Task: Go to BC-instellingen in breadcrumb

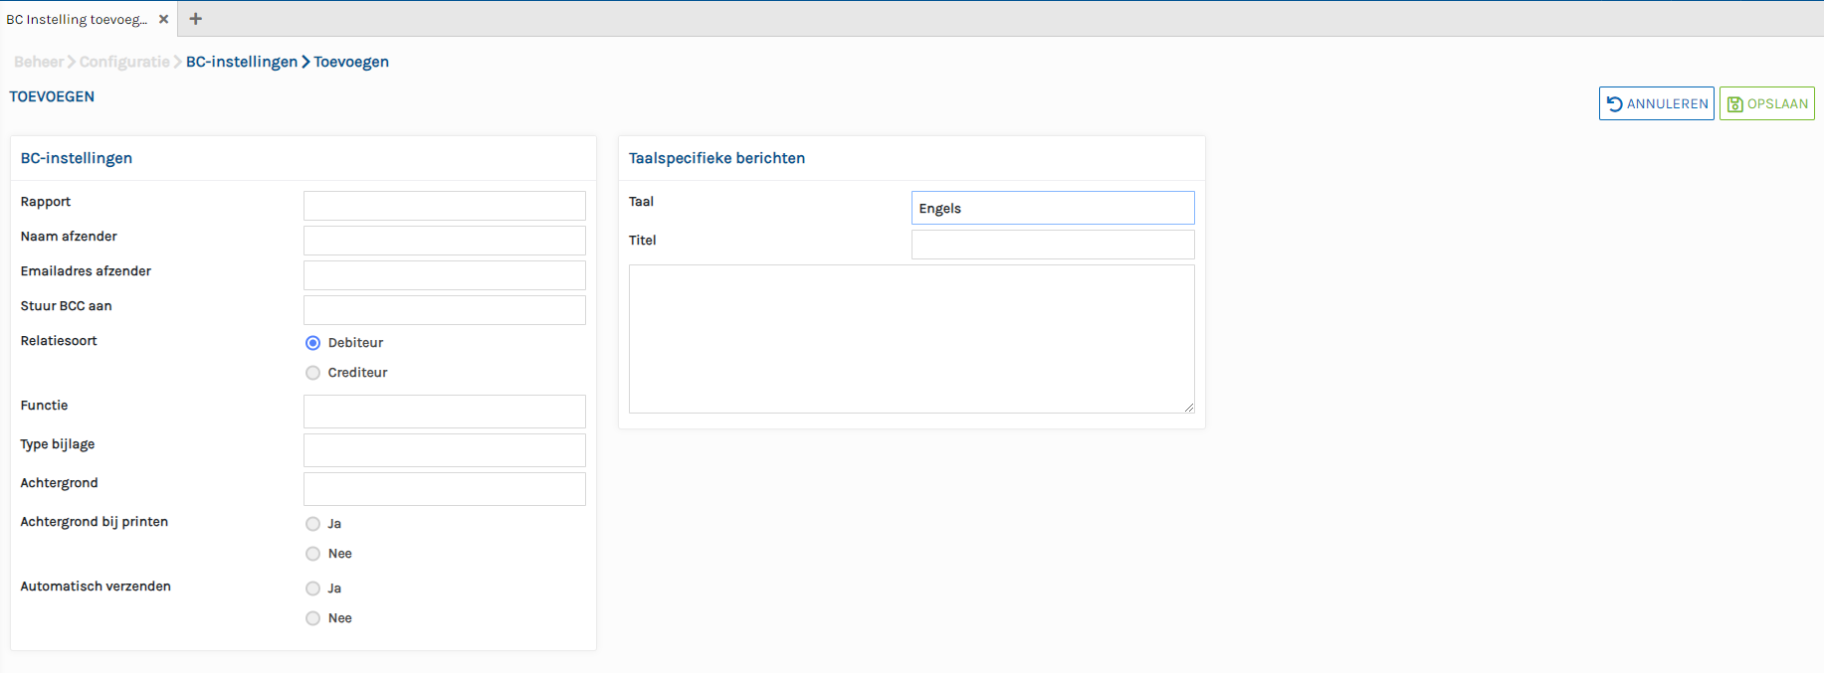Action: [x=242, y=62]
